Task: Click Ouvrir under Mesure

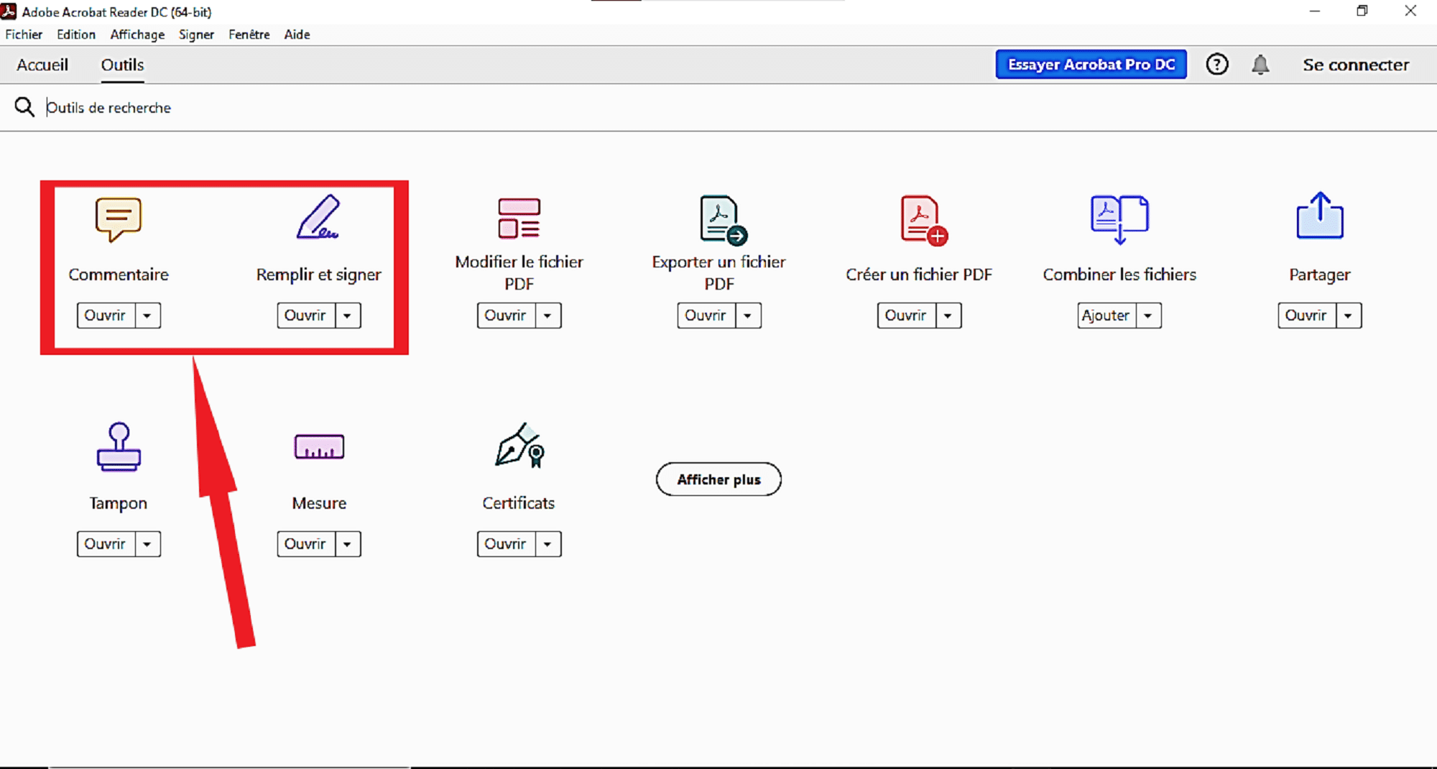Action: pyautogui.click(x=306, y=544)
